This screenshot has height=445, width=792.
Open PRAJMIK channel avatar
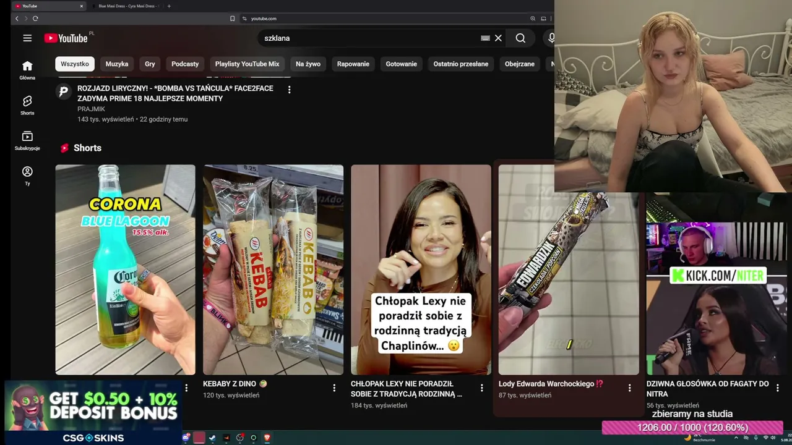63,92
